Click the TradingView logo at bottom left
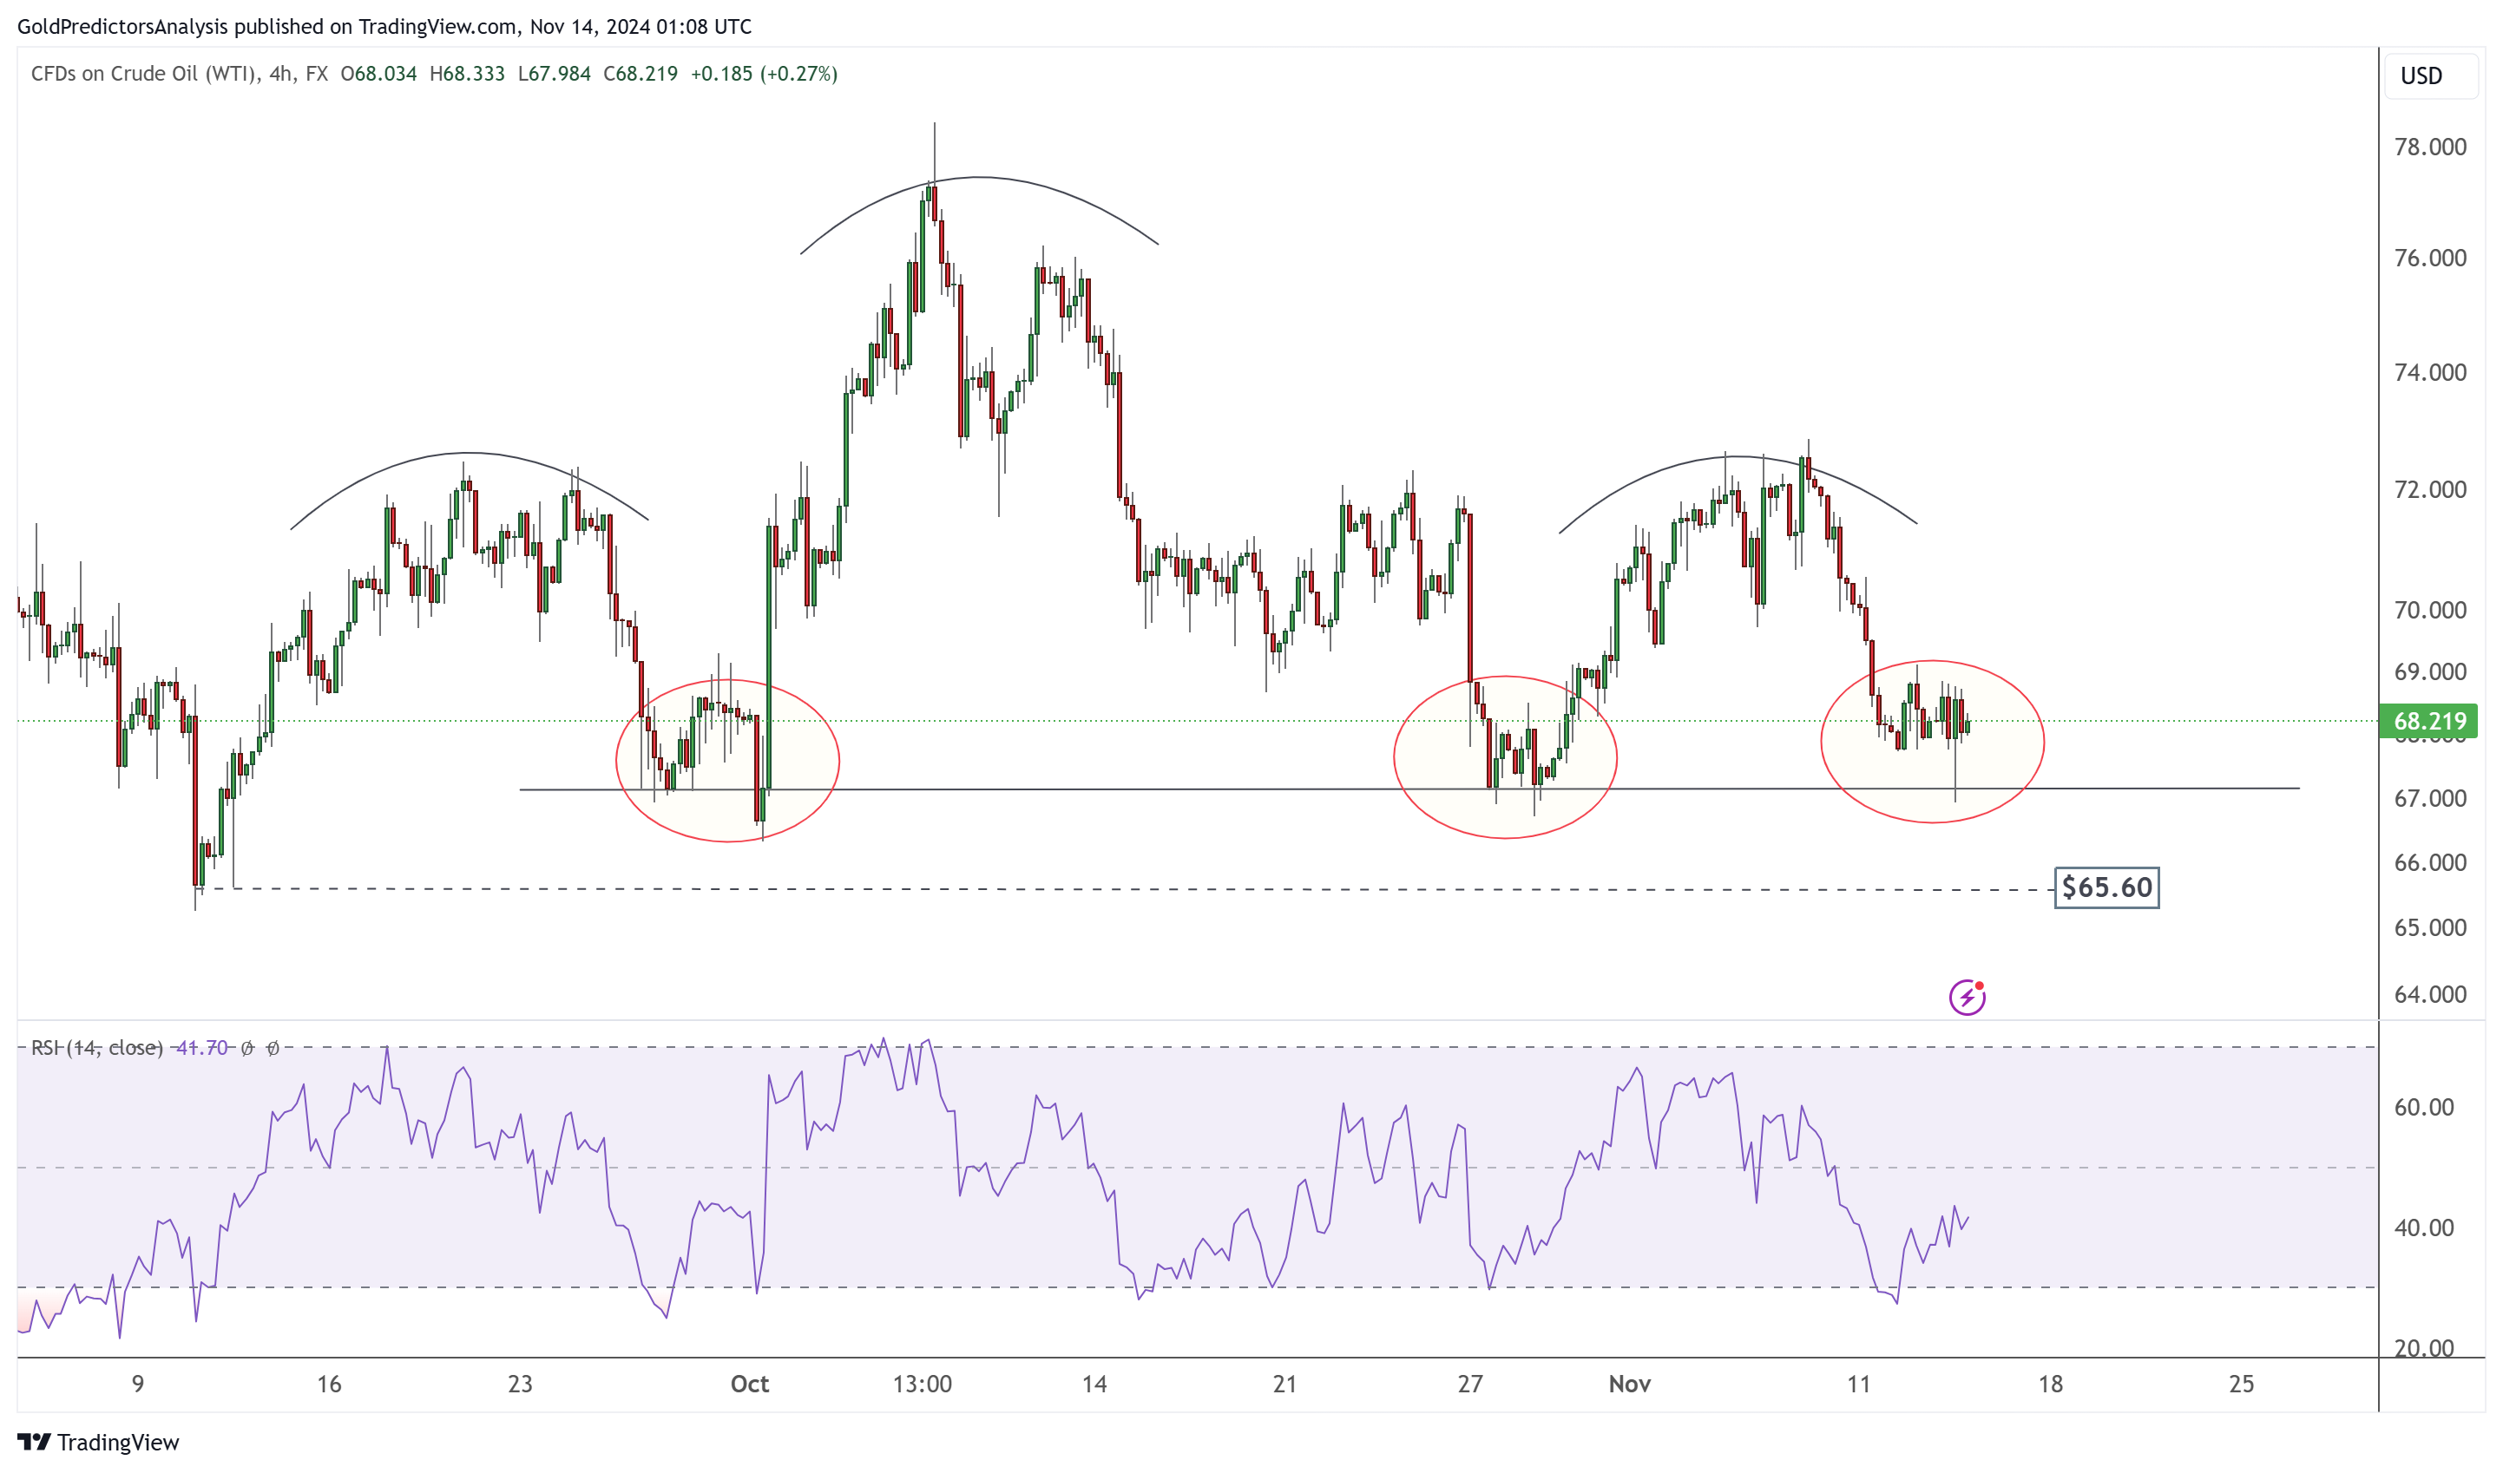Image resolution: width=2503 pixels, height=1473 pixels. click(97, 1441)
